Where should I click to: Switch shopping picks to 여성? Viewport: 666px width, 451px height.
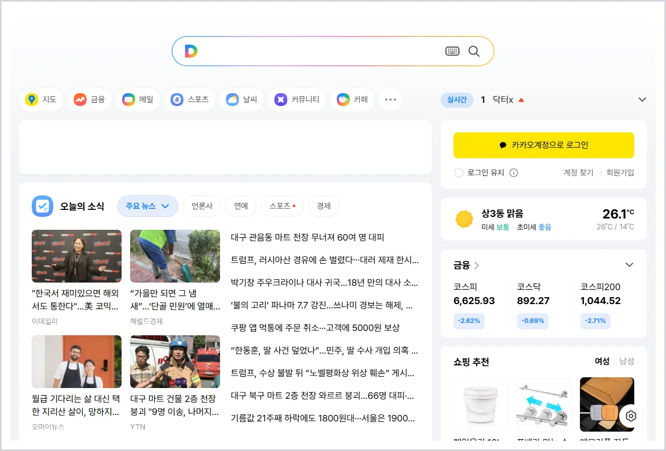pyautogui.click(x=601, y=361)
